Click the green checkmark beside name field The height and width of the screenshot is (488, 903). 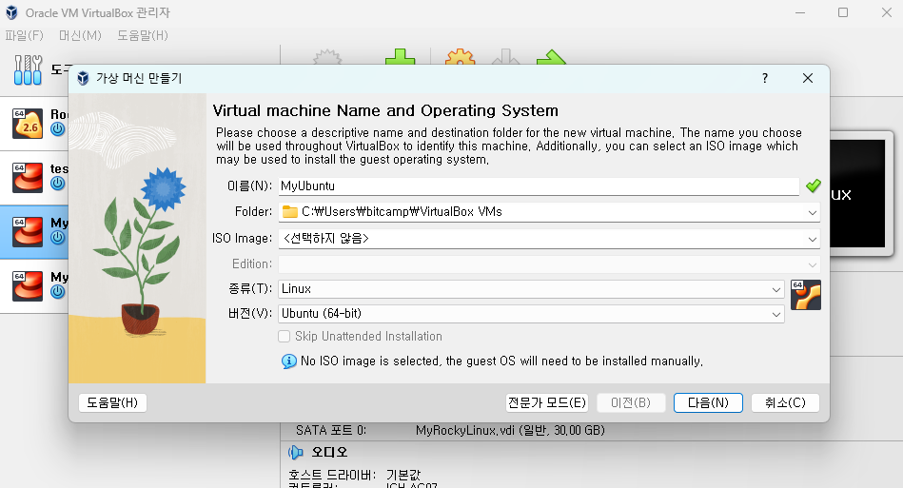click(814, 185)
